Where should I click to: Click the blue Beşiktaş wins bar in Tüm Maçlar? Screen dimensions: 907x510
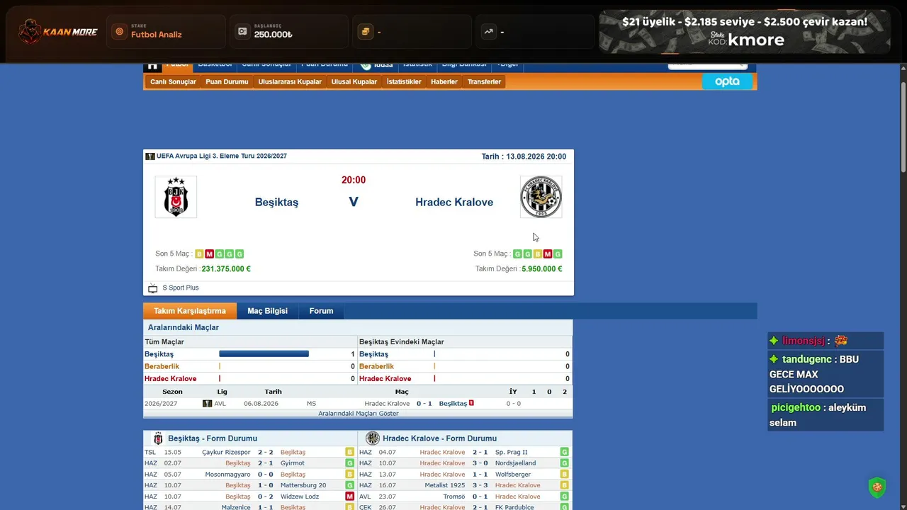click(264, 354)
